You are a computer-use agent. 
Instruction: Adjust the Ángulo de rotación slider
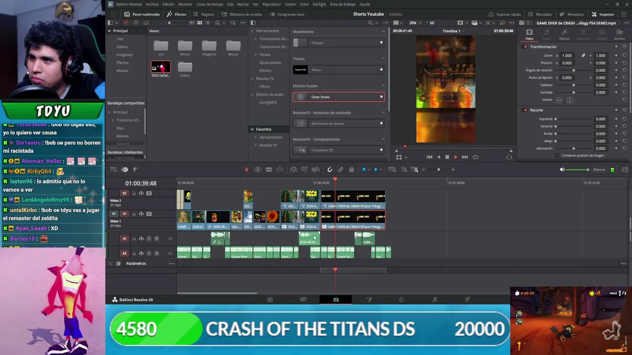[x=573, y=70]
